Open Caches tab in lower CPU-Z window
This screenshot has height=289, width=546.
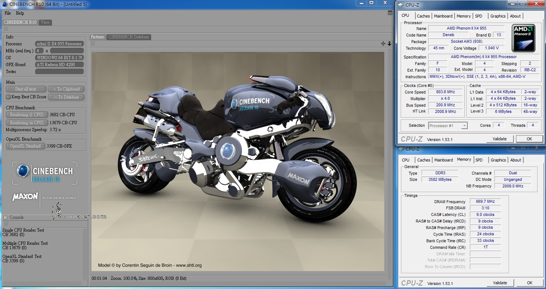424,160
